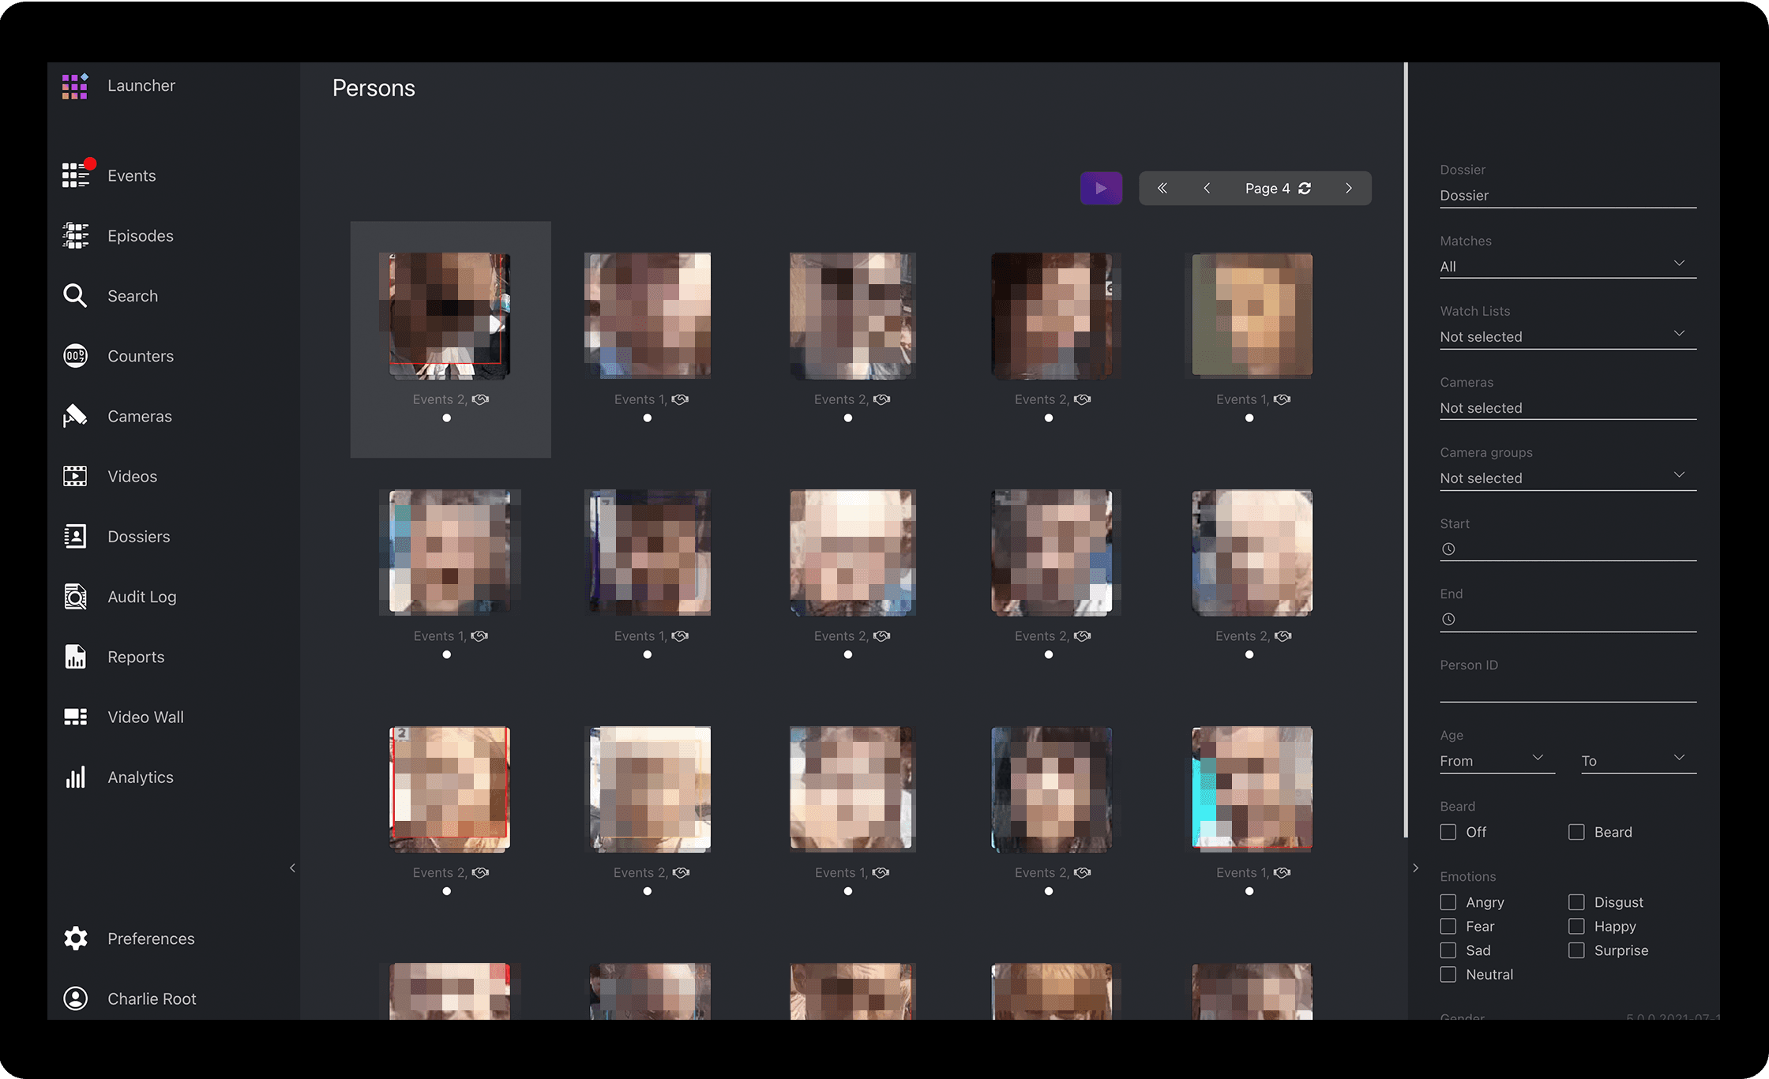Open Videos via its filmstrip icon
Viewport: 1769px width, 1079px height.
(75, 476)
